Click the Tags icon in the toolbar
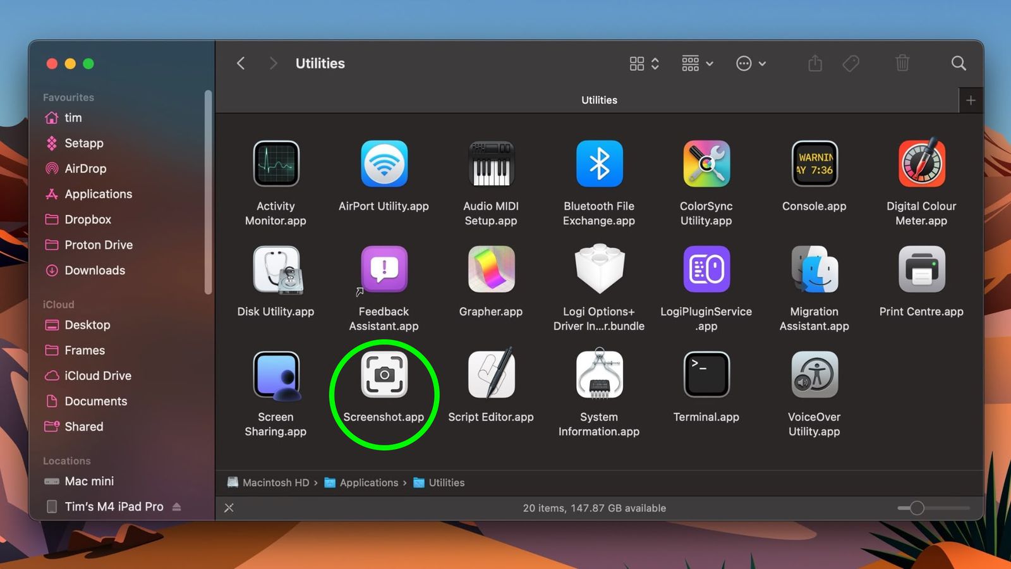This screenshot has width=1011, height=569. (851, 63)
